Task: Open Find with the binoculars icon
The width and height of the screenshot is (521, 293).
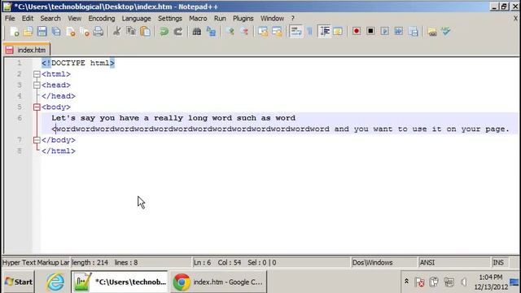Action: click(x=197, y=32)
